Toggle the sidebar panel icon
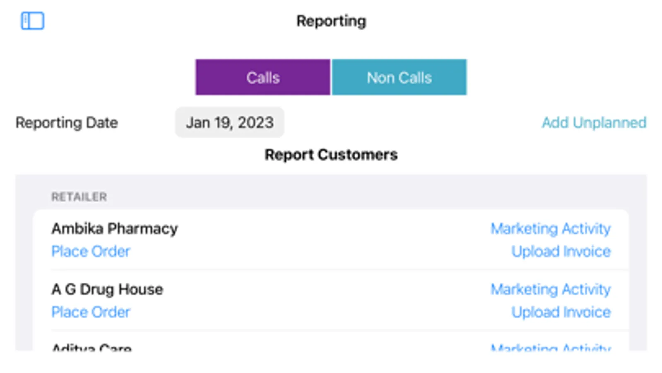This screenshot has height=373, width=662. [x=32, y=21]
